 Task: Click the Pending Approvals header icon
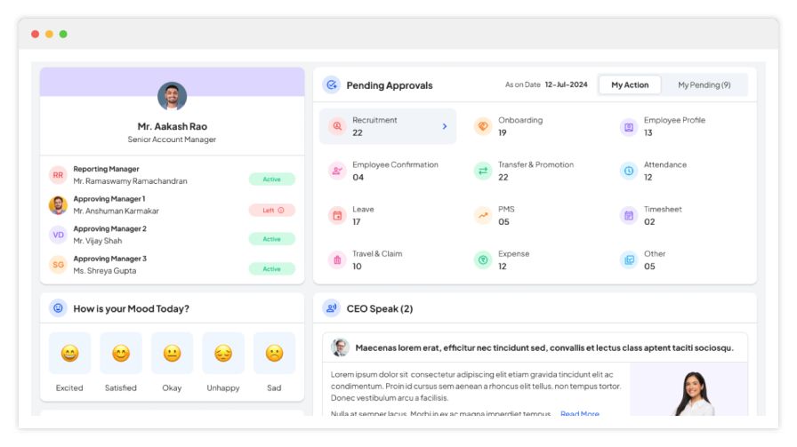pos(332,84)
